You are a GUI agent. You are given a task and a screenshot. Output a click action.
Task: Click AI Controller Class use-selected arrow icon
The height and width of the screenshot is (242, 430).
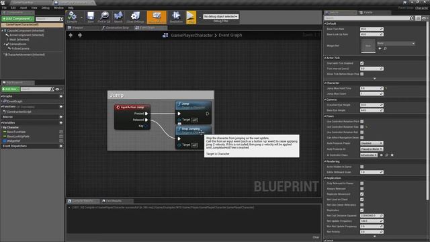(x=382, y=155)
